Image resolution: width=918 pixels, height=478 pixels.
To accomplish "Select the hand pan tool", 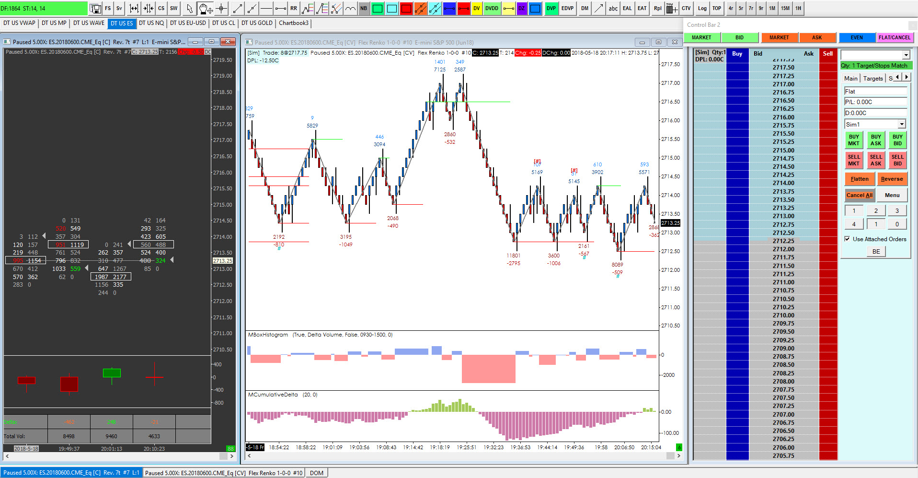I will (206, 8).
